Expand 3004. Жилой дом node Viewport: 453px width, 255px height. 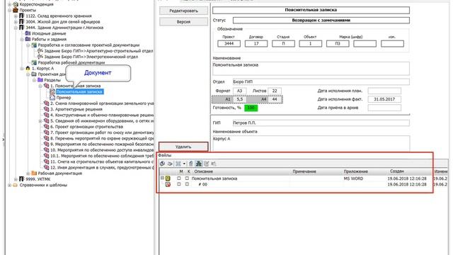click(16, 22)
